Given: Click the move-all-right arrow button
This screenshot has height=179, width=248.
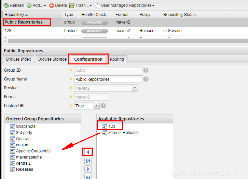Looking at the screenshot, I should 88,177.
